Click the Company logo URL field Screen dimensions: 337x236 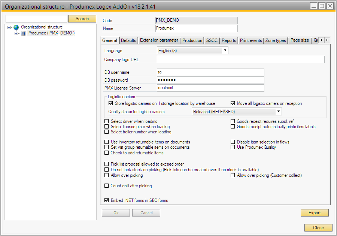(240, 60)
